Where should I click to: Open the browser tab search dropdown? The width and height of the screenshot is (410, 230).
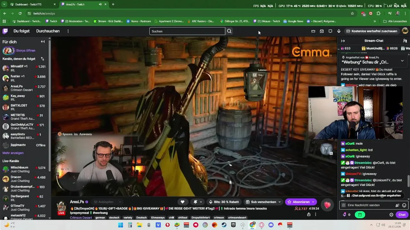(x=4, y=4)
